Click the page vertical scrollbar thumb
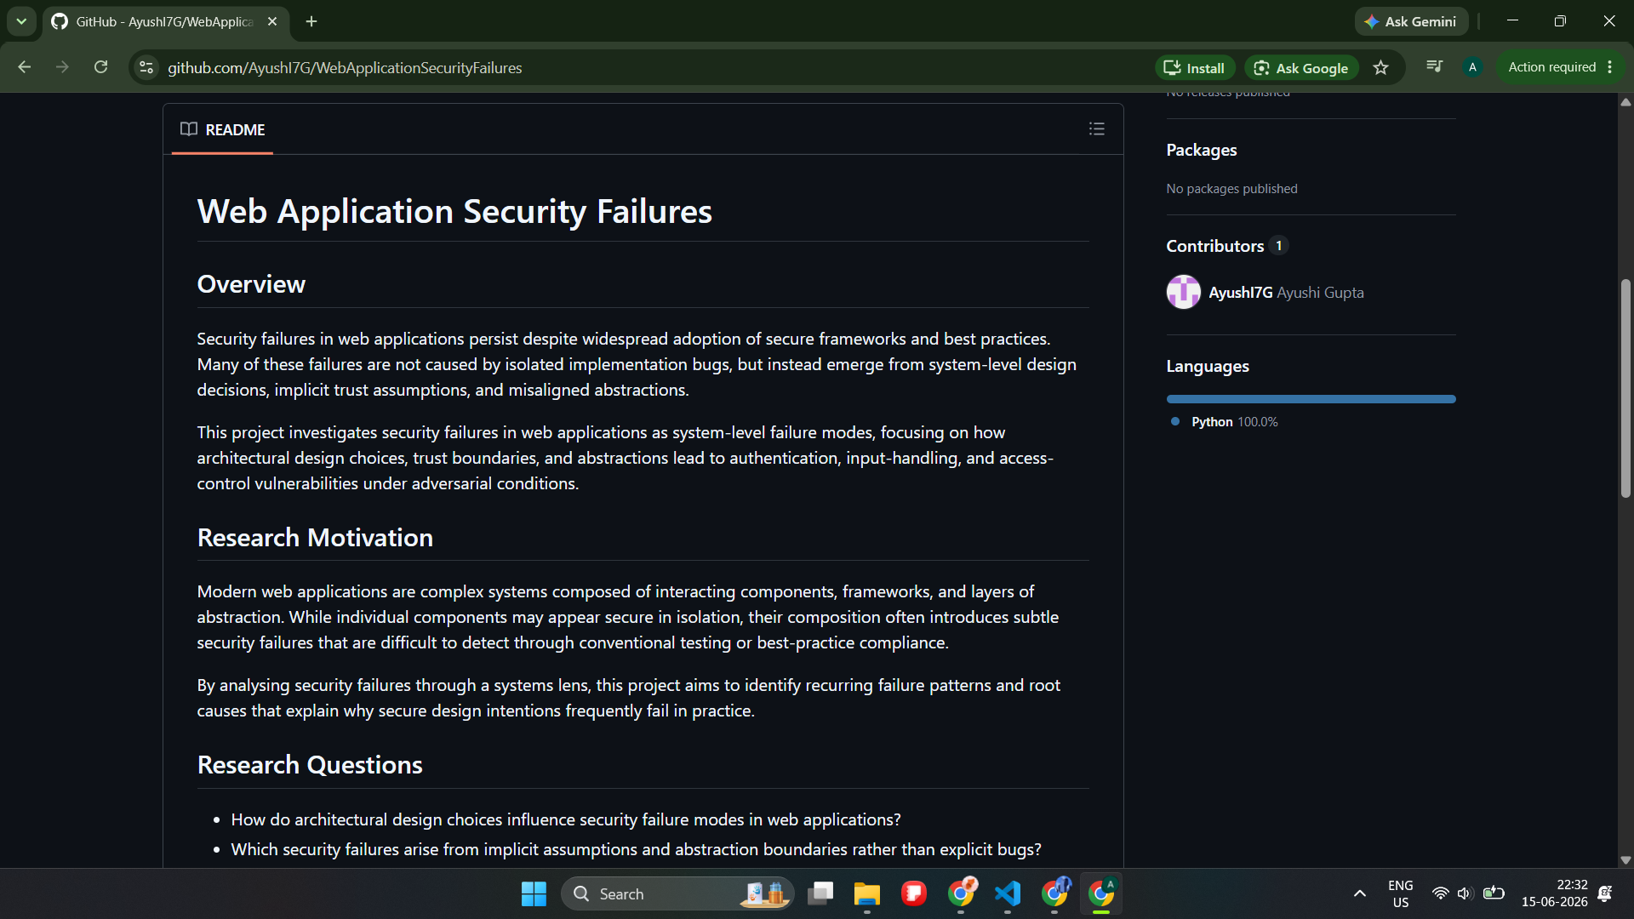Screen dimensions: 1634x919 point(1625,388)
